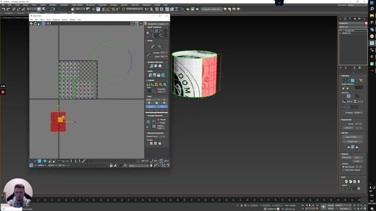Click first Stitch icon in Stitch rollout
376x211 pixels.
[150, 75]
